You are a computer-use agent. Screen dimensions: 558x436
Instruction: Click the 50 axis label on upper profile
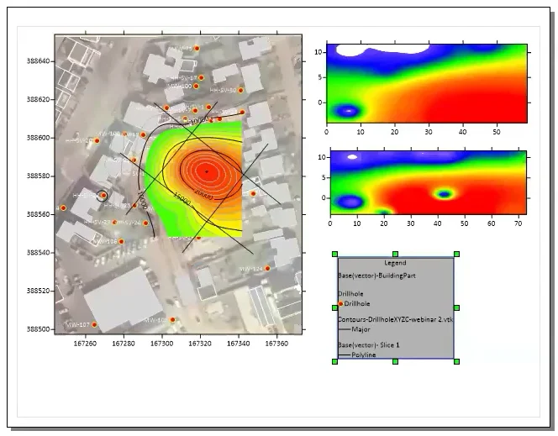coord(497,132)
